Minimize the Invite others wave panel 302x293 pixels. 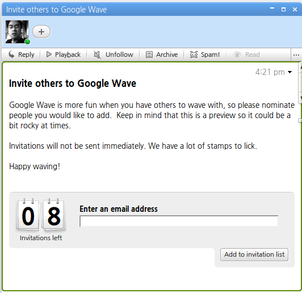click(x=272, y=9)
